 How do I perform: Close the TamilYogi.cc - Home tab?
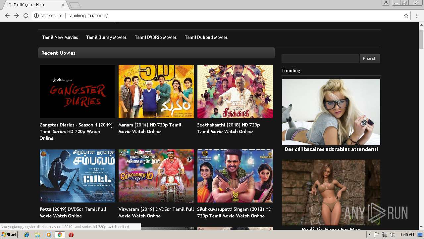pos(63,5)
